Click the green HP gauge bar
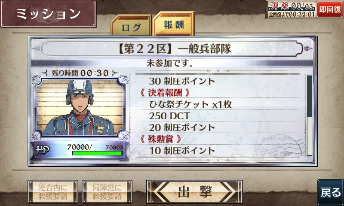Screen dimensions: 344x206 [x=98, y=153]
